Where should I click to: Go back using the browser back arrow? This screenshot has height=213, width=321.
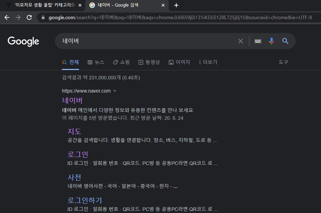(x=7, y=17)
